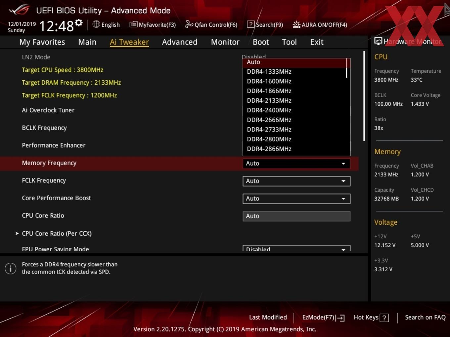This screenshot has height=337, width=450.
Task: Open MyFavorite(F3) menu
Action: (x=153, y=24)
